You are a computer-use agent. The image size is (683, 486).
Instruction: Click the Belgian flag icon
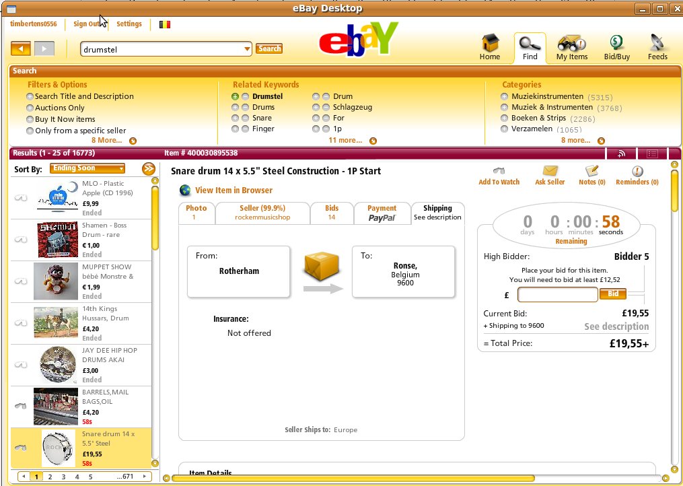pos(165,24)
